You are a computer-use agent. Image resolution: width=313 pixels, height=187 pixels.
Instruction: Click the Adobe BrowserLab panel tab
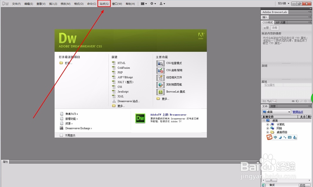pyautogui.click(x=275, y=12)
